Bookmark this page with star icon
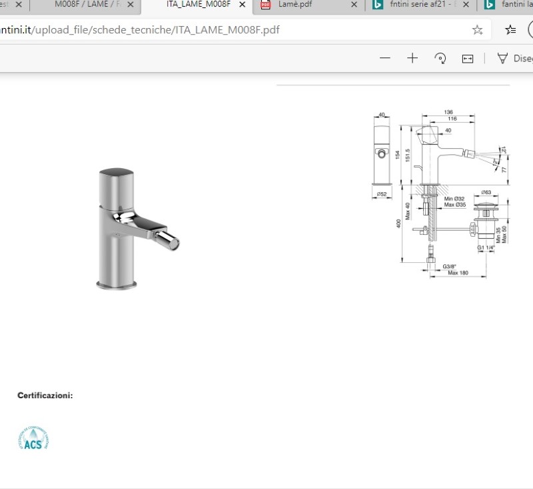 [x=478, y=30]
